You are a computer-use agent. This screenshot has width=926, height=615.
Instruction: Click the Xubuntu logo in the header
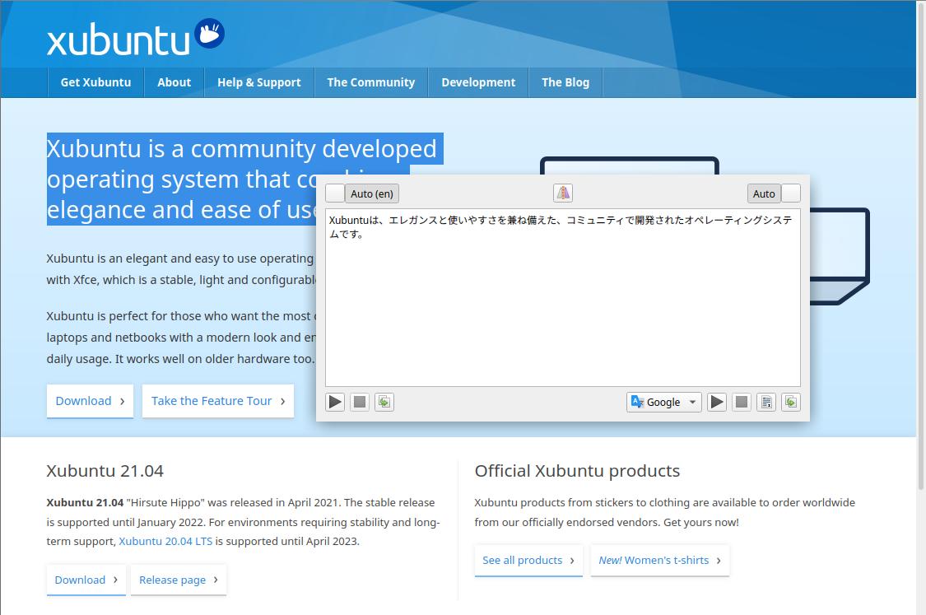click(135, 37)
